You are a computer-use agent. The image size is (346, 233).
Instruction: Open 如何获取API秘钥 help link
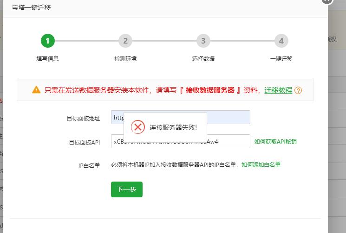point(275,141)
